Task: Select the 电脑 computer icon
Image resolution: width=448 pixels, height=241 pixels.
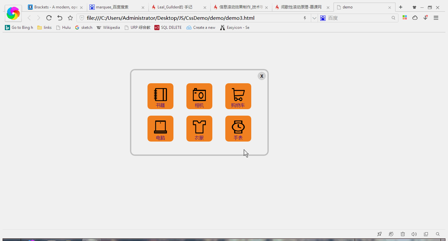Action: click(x=160, y=129)
